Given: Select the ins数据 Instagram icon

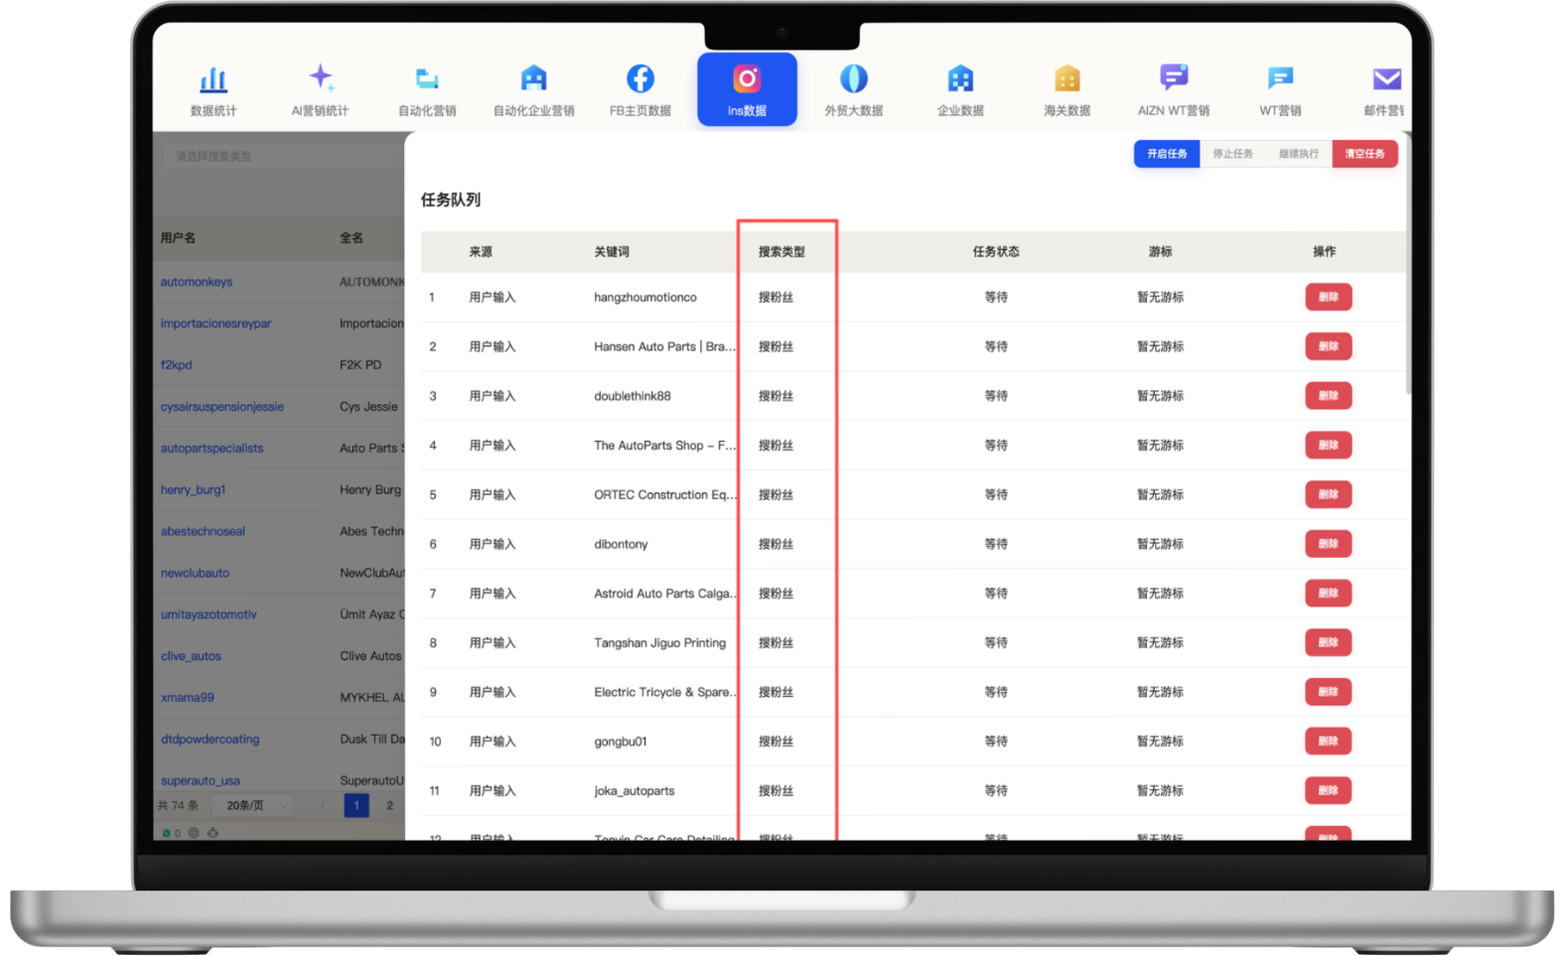Looking at the screenshot, I should click(747, 78).
